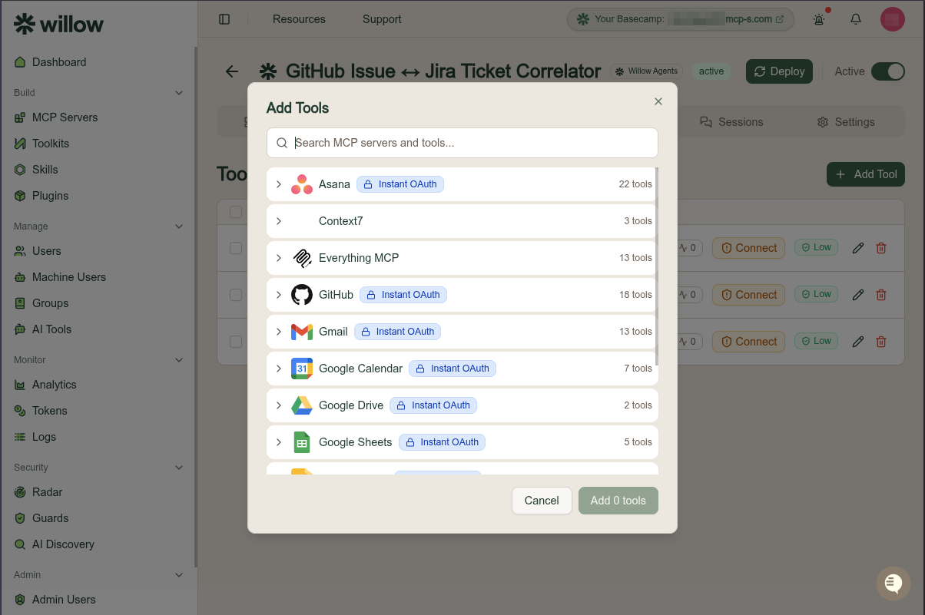The height and width of the screenshot is (615, 925).
Task: Open Dashboard from the sidebar
Action: pos(59,62)
